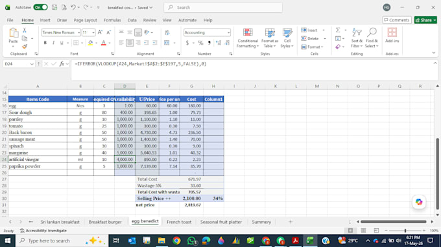
Task: Open the Seasonal fruit platter sheet
Action: click(x=221, y=222)
